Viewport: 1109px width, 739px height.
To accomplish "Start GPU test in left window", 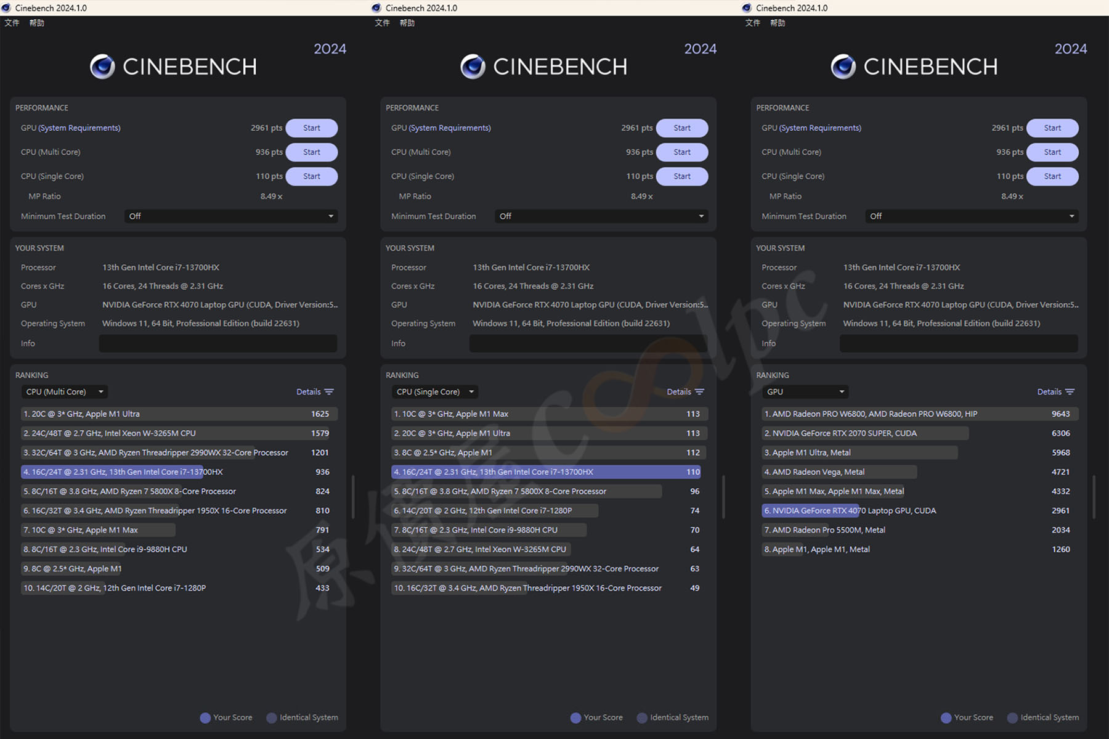I will [x=312, y=128].
